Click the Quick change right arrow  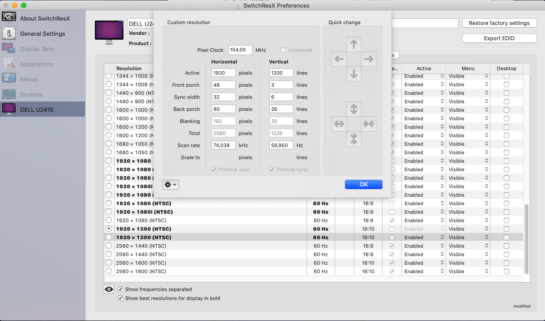click(368, 59)
